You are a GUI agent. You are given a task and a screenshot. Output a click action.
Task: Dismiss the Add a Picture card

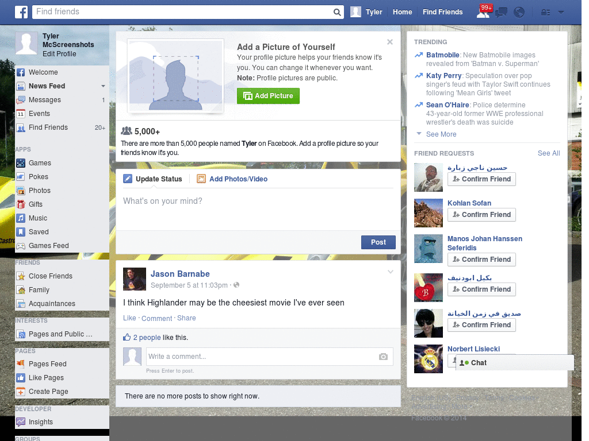click(390, 42)
